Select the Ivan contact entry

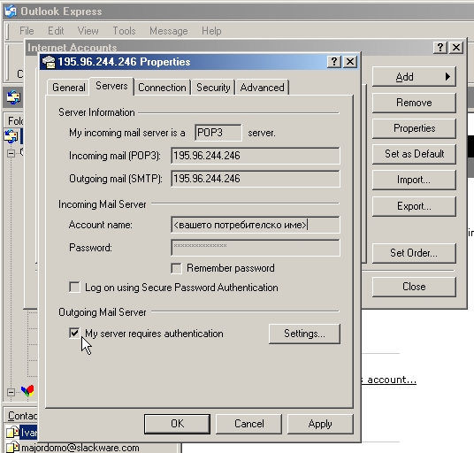[x=28, y=433]
